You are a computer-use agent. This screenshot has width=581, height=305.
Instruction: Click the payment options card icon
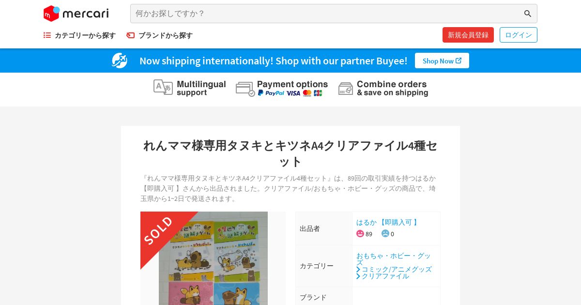pos(245,89)
